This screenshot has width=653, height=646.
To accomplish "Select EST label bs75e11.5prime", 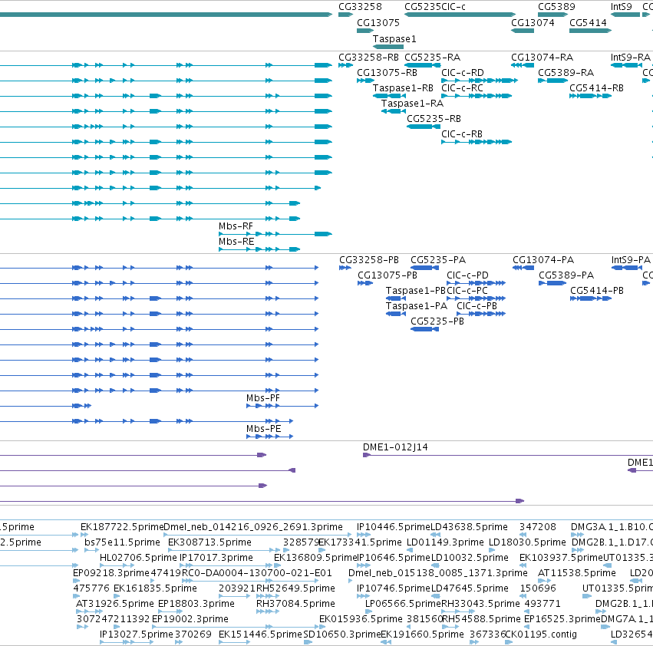I will tap(123, 542).
